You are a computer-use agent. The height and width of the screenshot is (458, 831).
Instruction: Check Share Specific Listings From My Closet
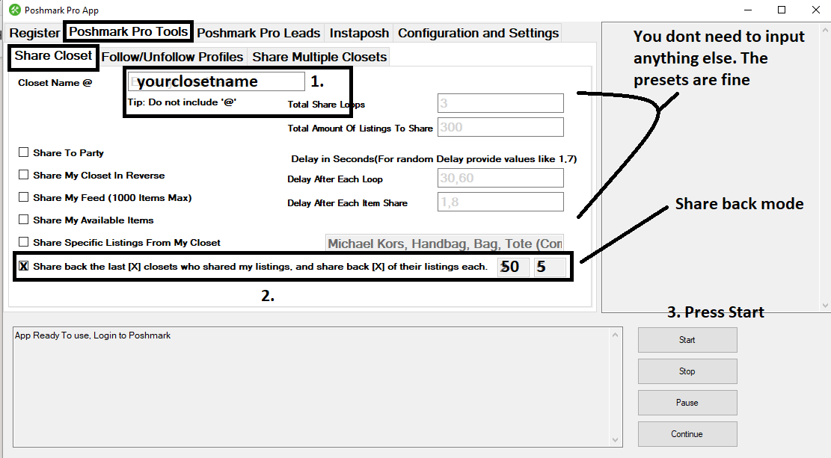(x=23, y=242)
